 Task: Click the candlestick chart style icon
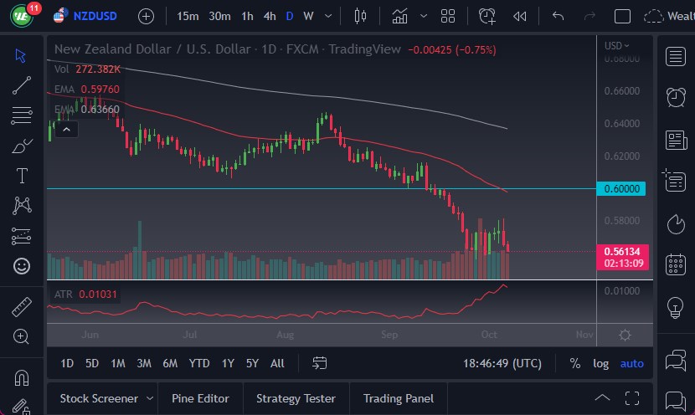point(361,16)
